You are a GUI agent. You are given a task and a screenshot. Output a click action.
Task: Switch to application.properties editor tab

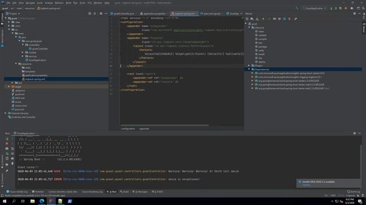coord(153,14)
